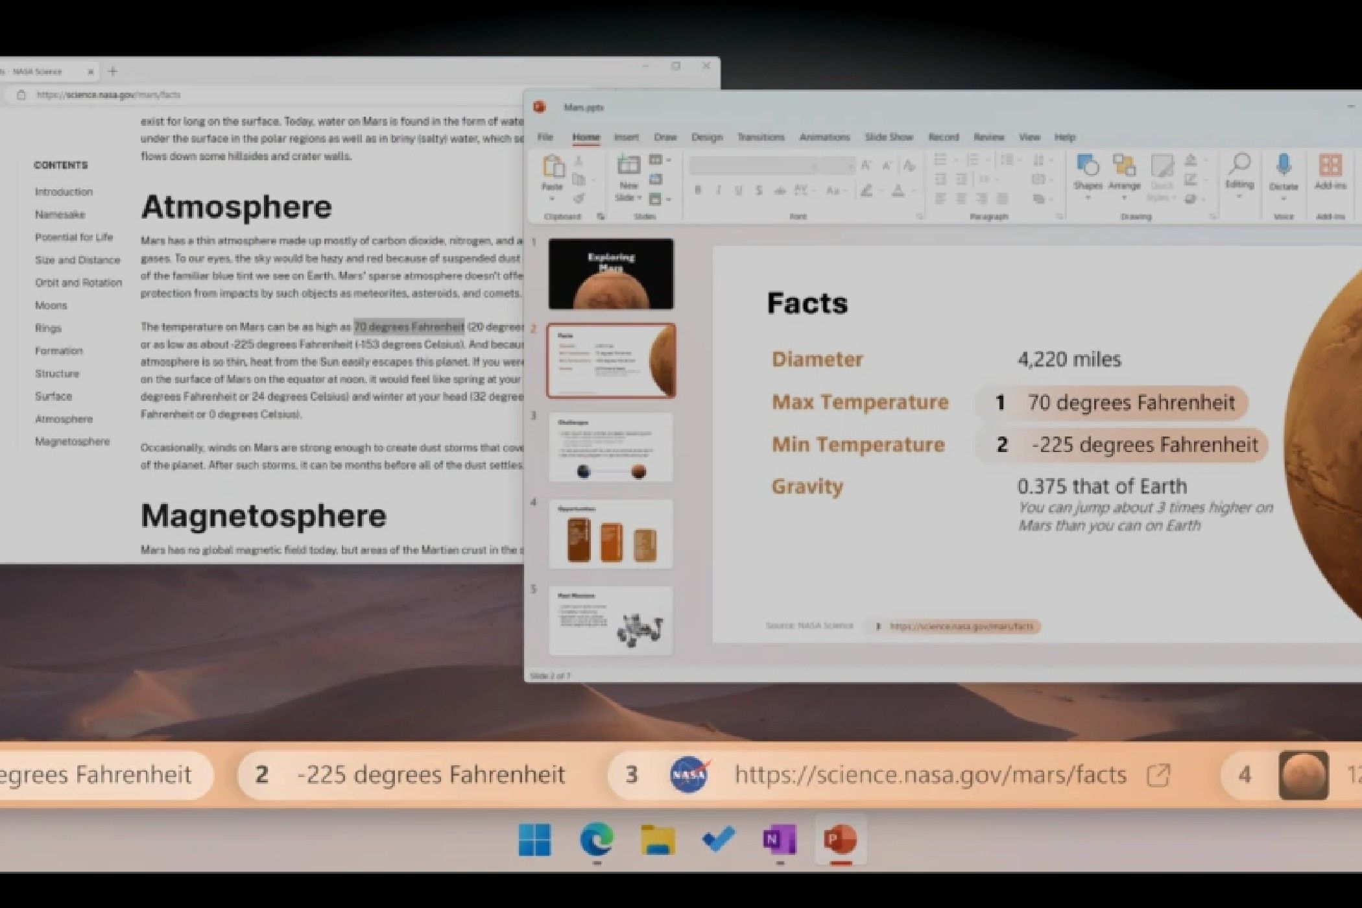Launch Microsoft Edge from taskbar
This screenshot has width=1362, height=908.
(x=596, y=840)
